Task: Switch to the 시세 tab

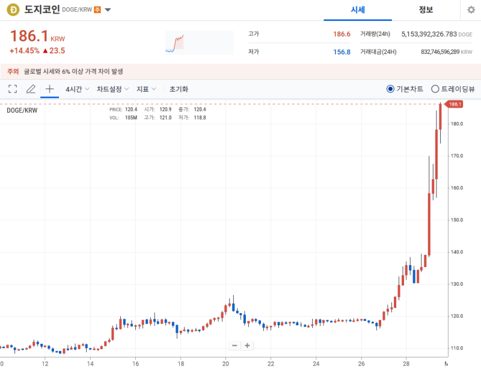Action: tap(358, 10)
